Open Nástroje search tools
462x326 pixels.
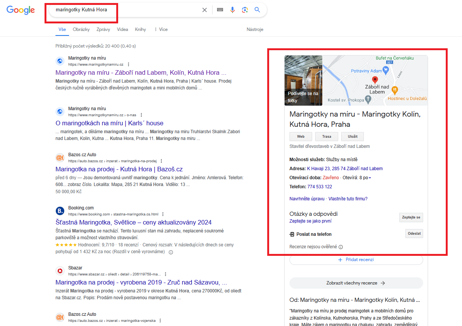coord(255,29)
